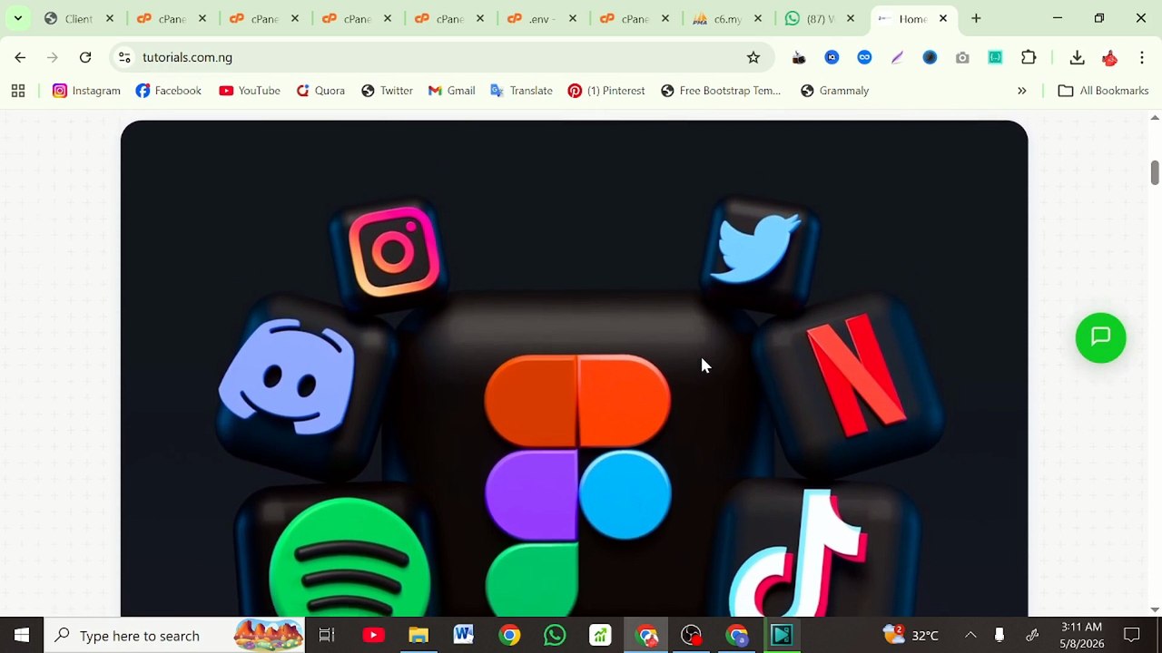Show more hidden bookmarks chevron

[x=1022, y=91]
